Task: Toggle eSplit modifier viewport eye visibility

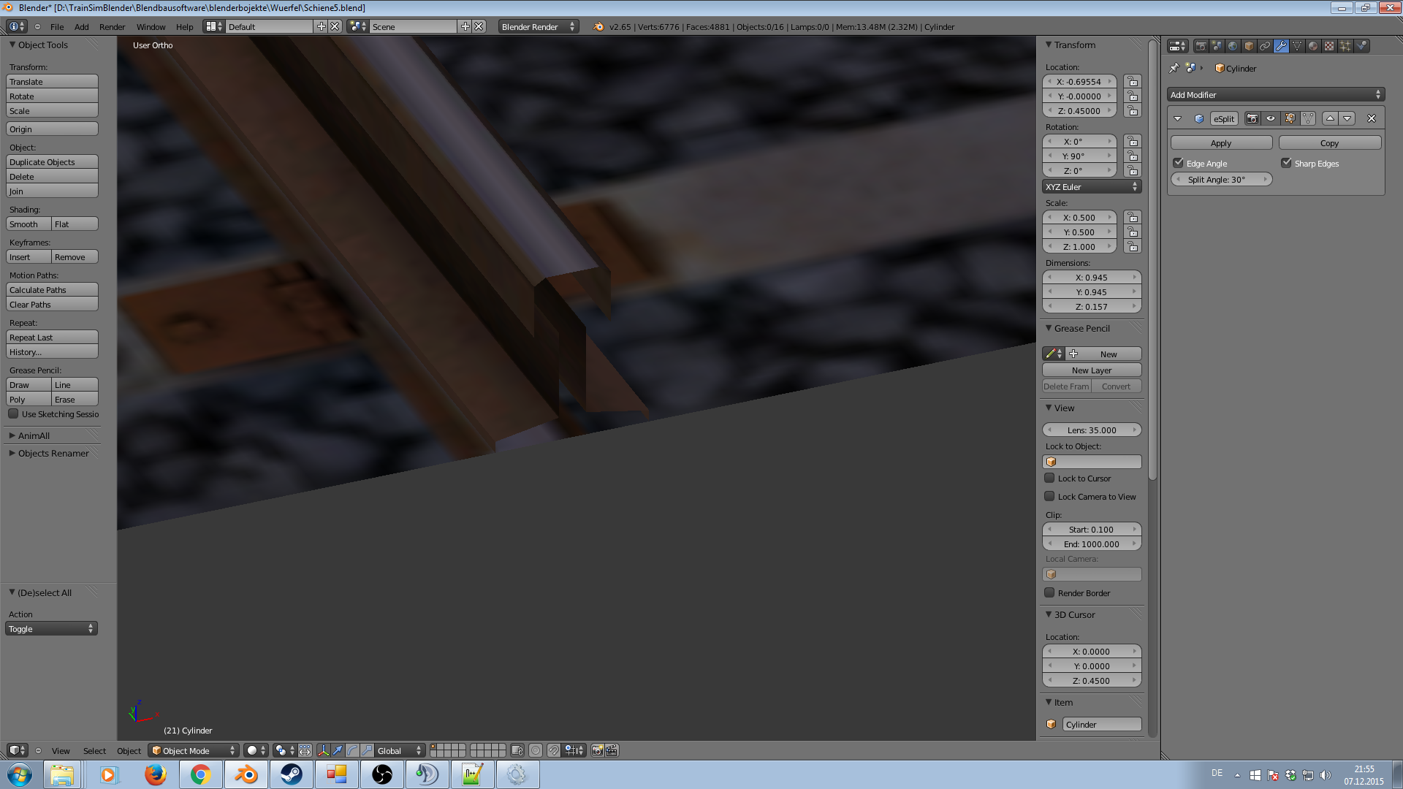Action: coord(1271,118)
